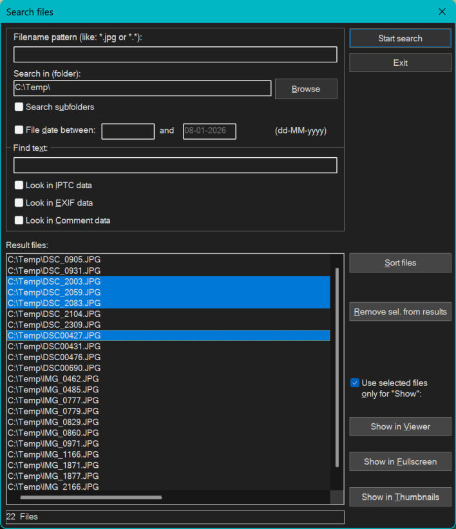The width and height of the screenshot is (456, 529).
Task: Check the Look in EXIF data option
Action: (19, 203)
